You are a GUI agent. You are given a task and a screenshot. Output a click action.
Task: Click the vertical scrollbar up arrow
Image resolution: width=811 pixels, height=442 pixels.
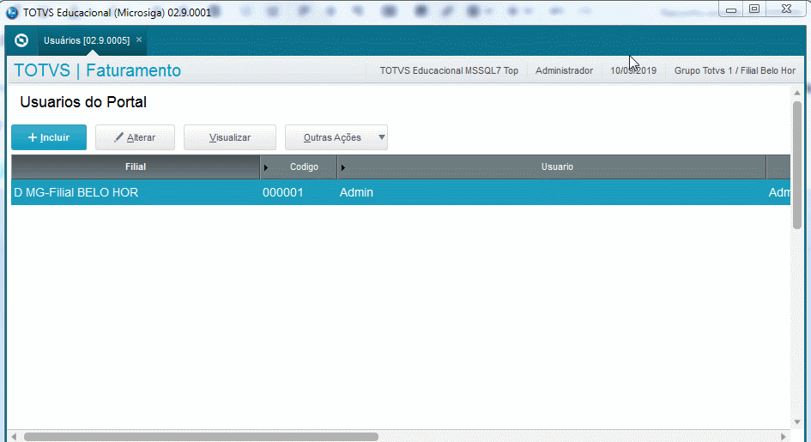(x=797, y=93)
